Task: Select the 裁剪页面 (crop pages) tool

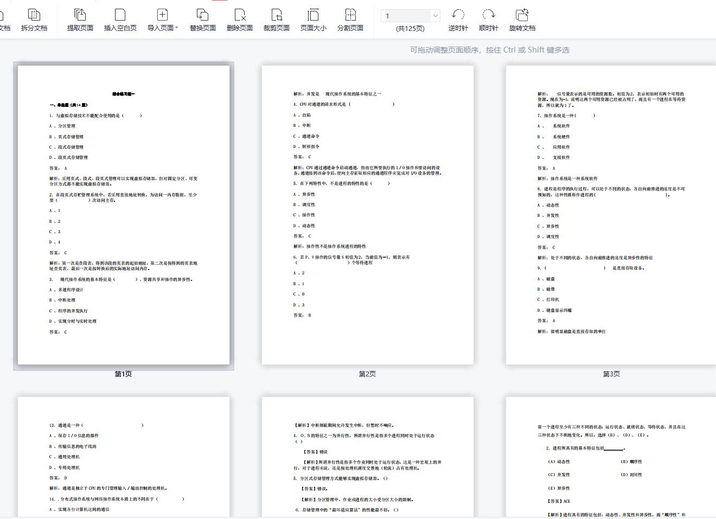Action: (277, 20)
